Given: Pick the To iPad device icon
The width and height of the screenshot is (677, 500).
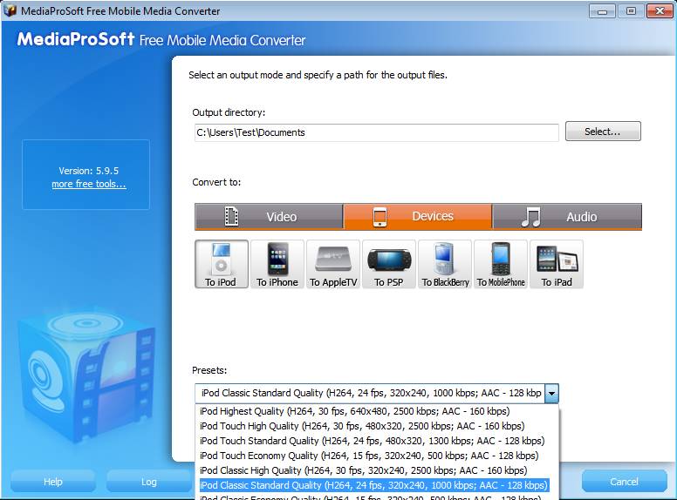Looking at the screenshot, I should pos(557,264).
